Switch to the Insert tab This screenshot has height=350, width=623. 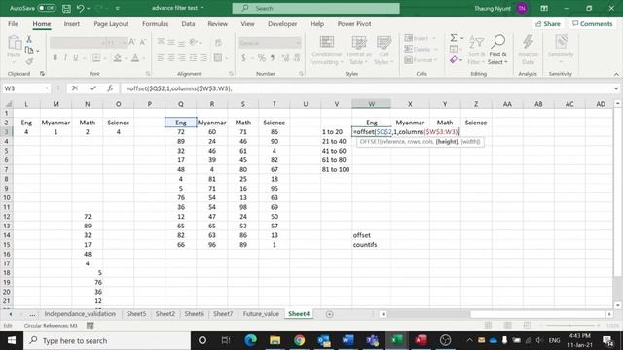tap(71, 23)
